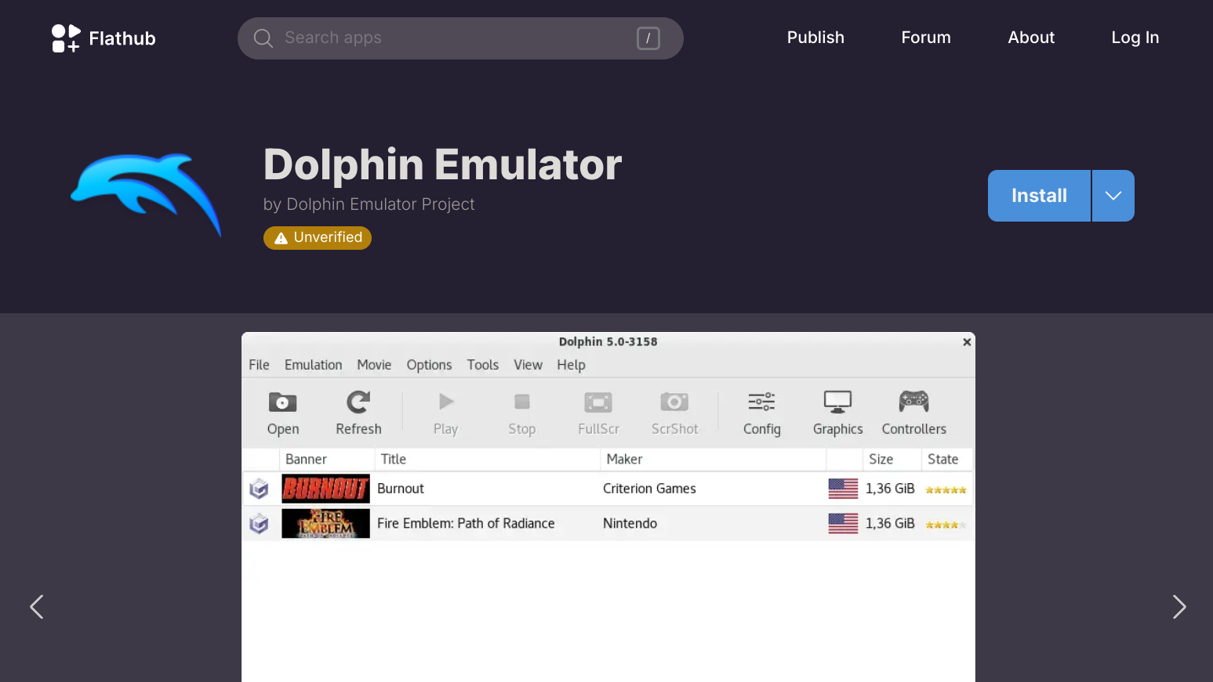This screenshot has width=1213, height=682.
Task: Click the ScrShot camera icon
Action: pyautogui.click(x=674, y=402)
